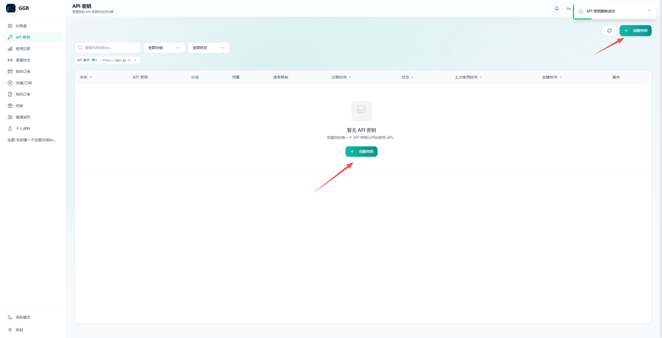Go to 我的订单 in the sidebar
Screen dimensions: 662x338
[x=33, y=94]
